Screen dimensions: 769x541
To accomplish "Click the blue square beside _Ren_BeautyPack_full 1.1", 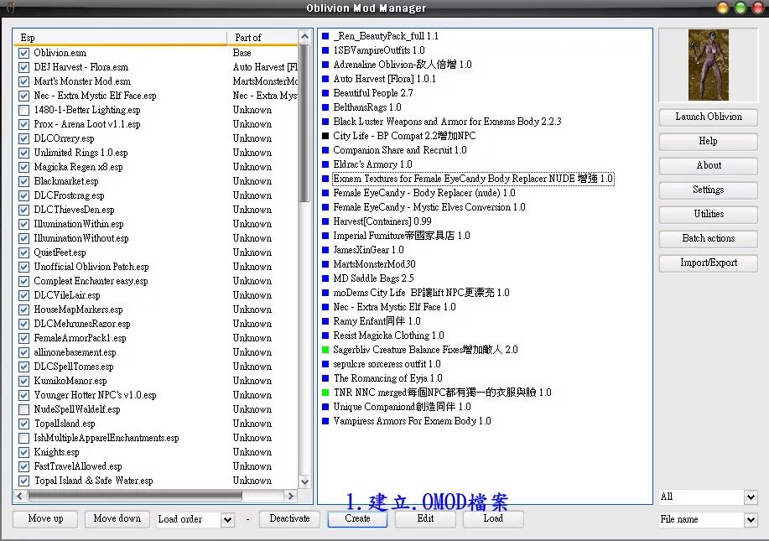I will pos(325,36).
